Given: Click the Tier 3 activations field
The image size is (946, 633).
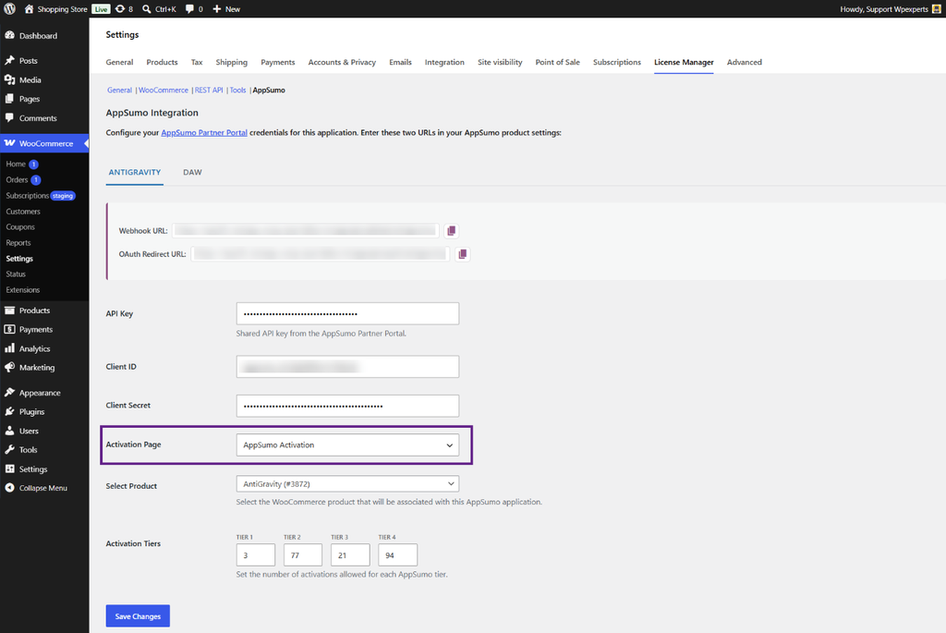Looking at the screenshot, I should coord(350,555).
